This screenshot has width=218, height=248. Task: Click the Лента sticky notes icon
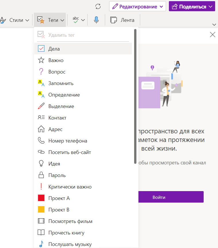[x=113, y=20]
